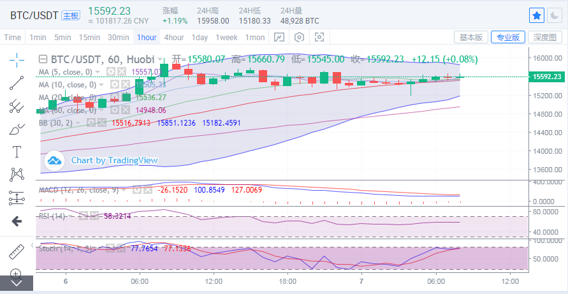The width and height of the screenshot is (568, 294).
Task: Remove the MA (10, close, 0) indicator
Action: (126, 84)
